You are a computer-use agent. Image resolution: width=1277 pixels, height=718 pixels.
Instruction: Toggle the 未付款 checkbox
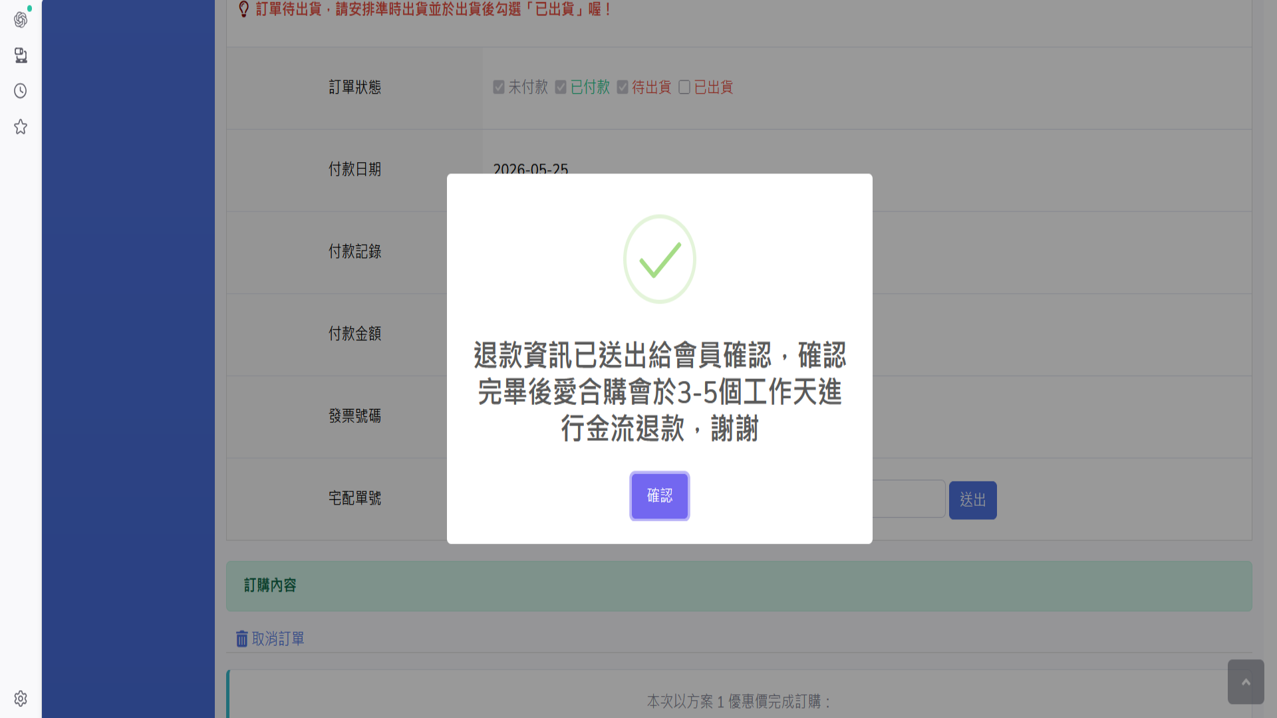tap(499, 87)
